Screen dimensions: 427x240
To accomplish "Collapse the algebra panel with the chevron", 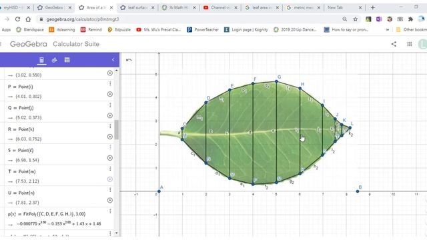I will (x=113, y=60).
